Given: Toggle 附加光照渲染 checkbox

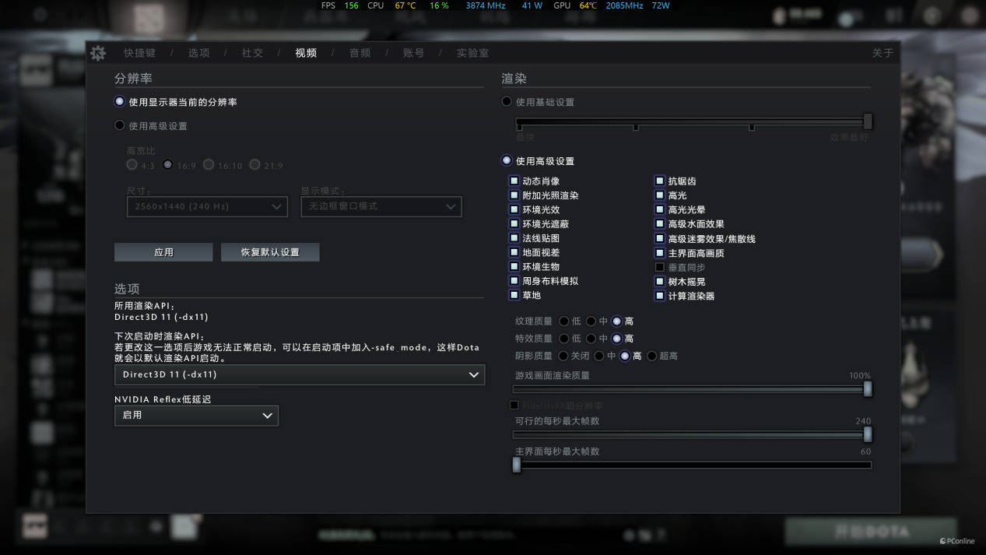Looking at the screenshot, I should tap(514, 195).
